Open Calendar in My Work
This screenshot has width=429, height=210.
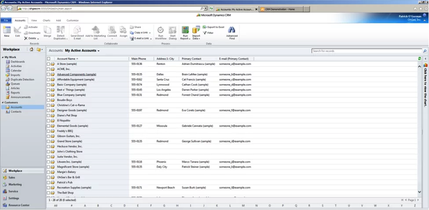(16, 70)
